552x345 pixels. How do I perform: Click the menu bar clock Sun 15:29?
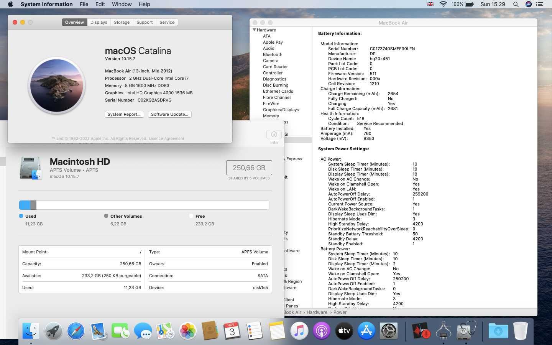point(493,4)
